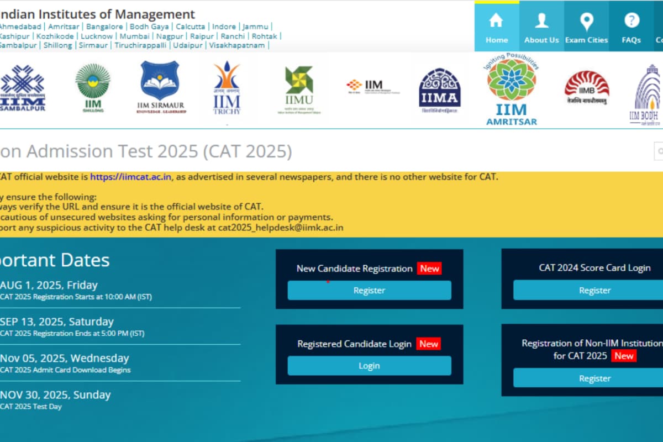The width and height of the screenshot is (663, 442).
Task: Click the Indore city link
Action: coord(224,27)
